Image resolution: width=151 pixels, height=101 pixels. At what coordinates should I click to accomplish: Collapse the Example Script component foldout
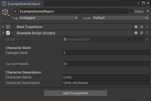point(3,33)
